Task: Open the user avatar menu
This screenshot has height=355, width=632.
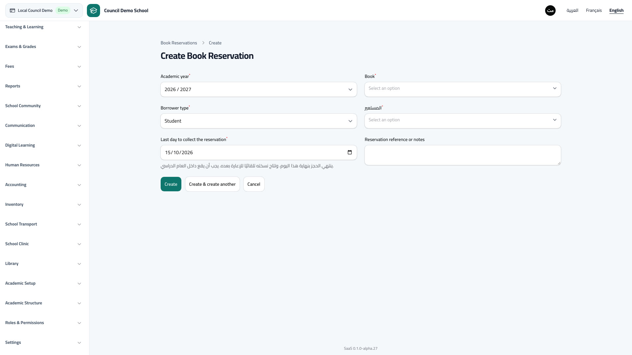Action: 550,11
